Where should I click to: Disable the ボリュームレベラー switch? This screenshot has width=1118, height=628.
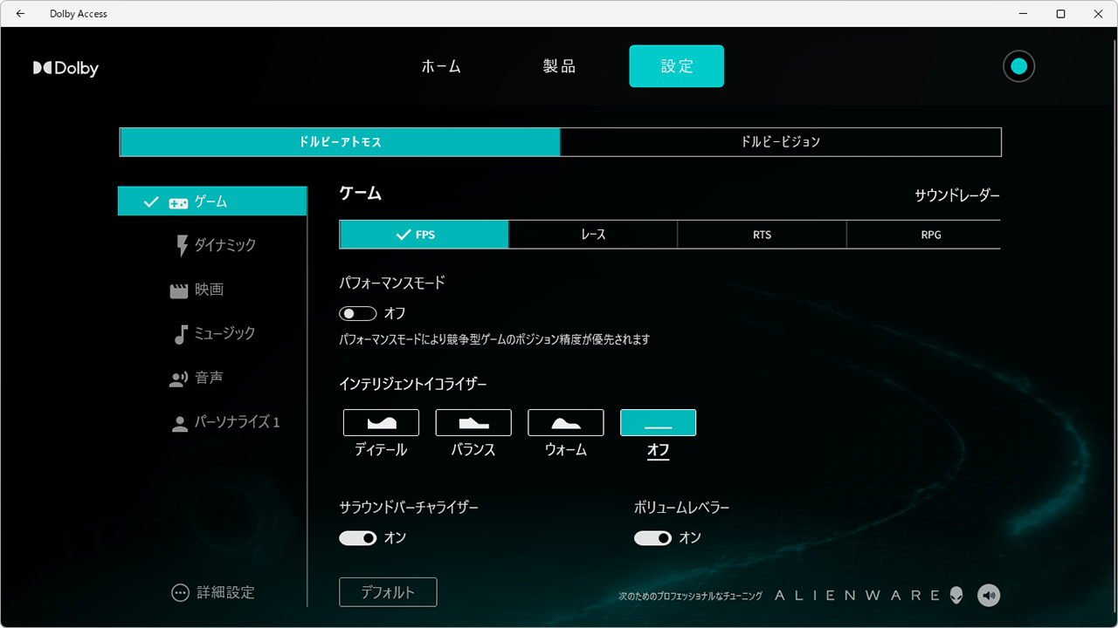coord(653,538)
